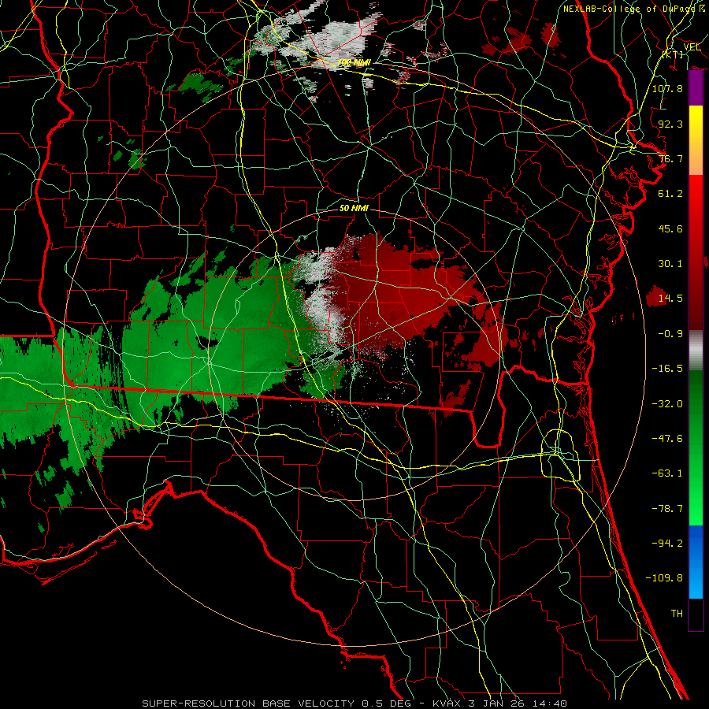The width and height of the screenshot is (709, 709).
Task: Click the 61.2 scale value
Action: coord(670,194)
